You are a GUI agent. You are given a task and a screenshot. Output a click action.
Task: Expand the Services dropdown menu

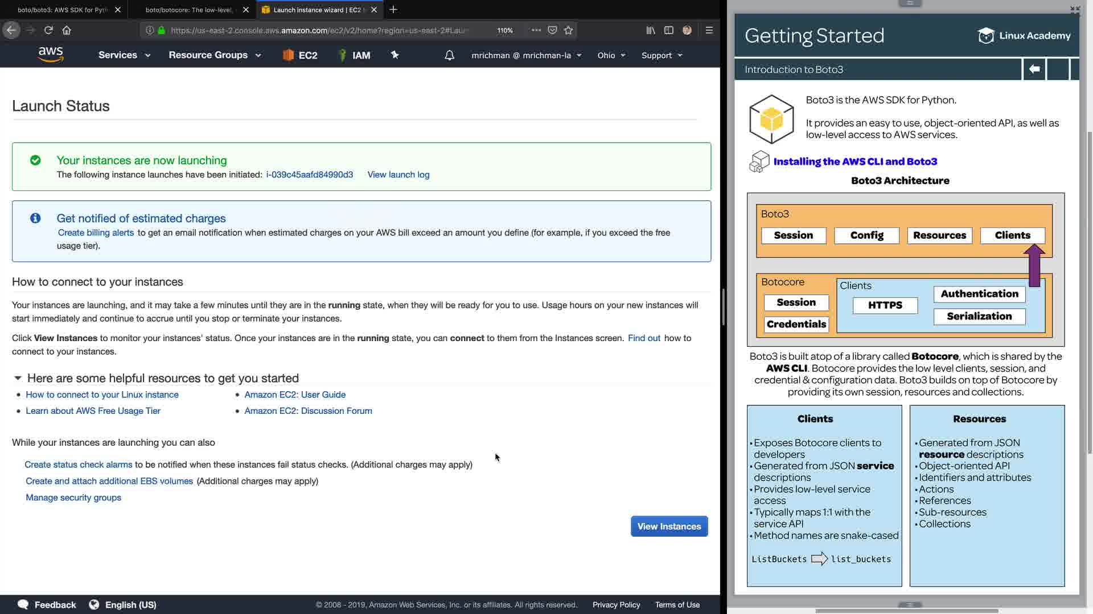coord(124,55)
